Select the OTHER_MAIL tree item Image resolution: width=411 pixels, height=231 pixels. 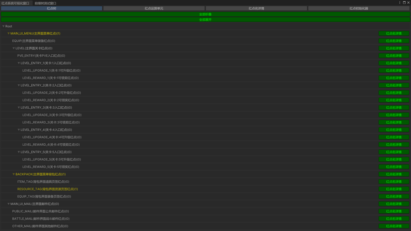point(40,226)
